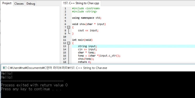Click the 'int main(void)' line
Screen dimensions: 195x98
[82, 40]
